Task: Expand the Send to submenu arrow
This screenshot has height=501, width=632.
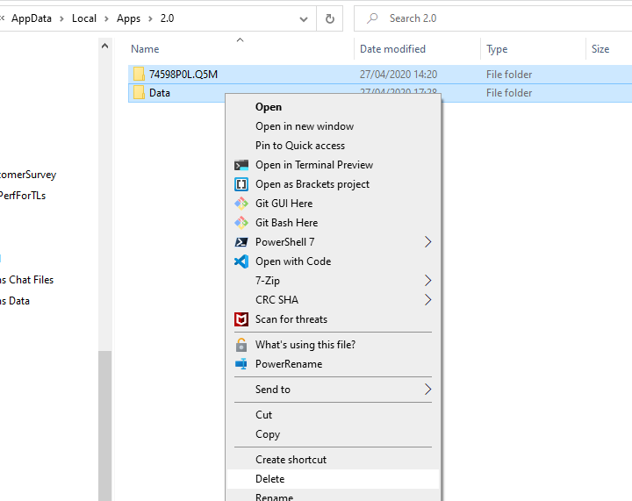Action: (x=428, y=390)
